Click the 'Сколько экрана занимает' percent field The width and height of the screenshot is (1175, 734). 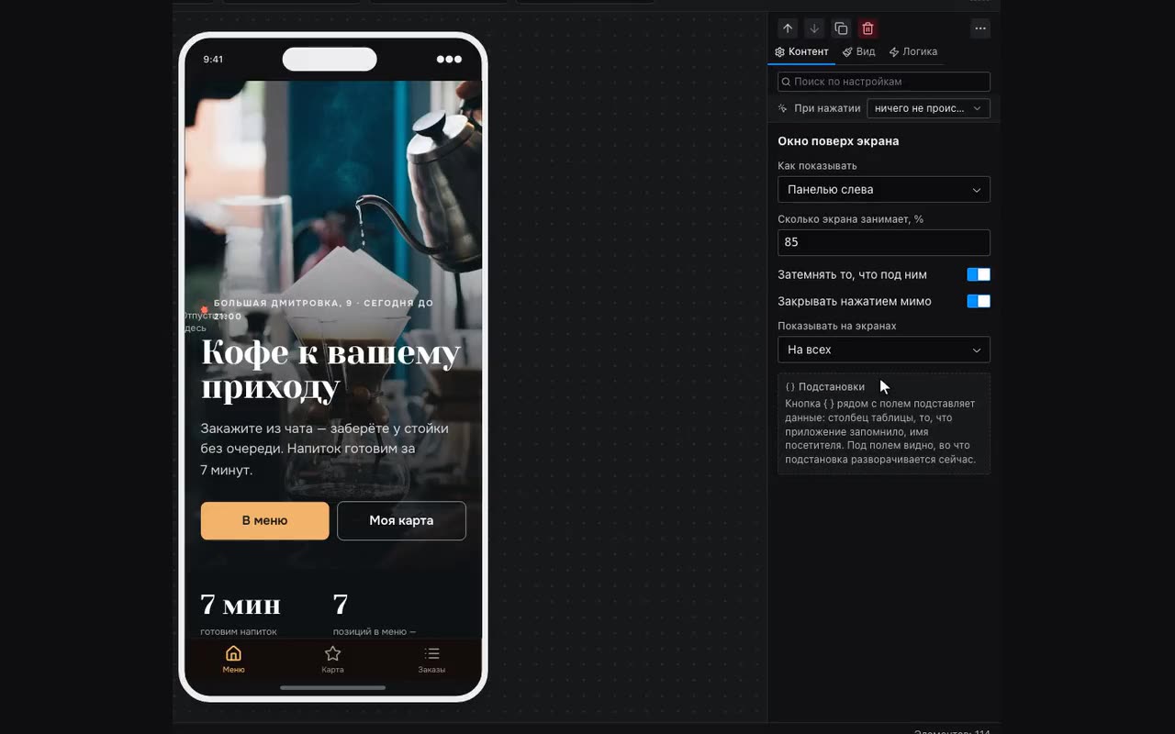884,242
